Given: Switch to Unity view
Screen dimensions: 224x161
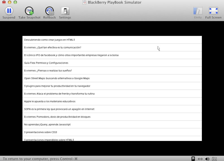Looking at the screenshot, I should pyautogui.click(x=198, y=13).
